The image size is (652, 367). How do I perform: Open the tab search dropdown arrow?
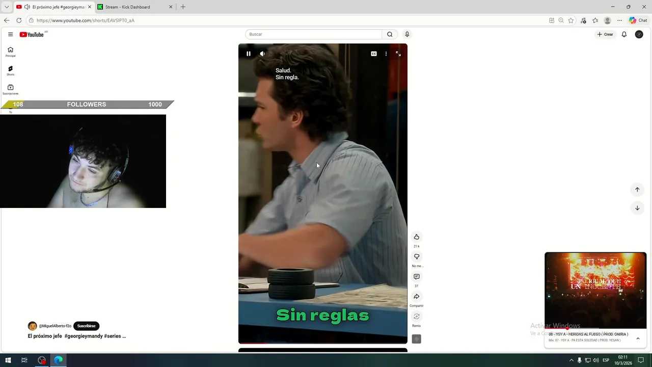7,7
